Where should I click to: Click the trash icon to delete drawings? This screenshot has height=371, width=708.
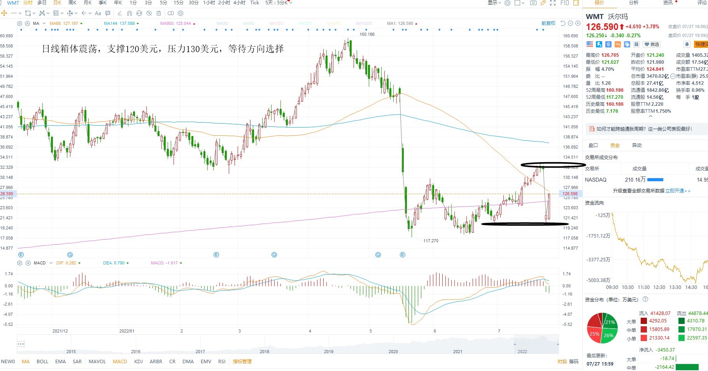[159, 13]
